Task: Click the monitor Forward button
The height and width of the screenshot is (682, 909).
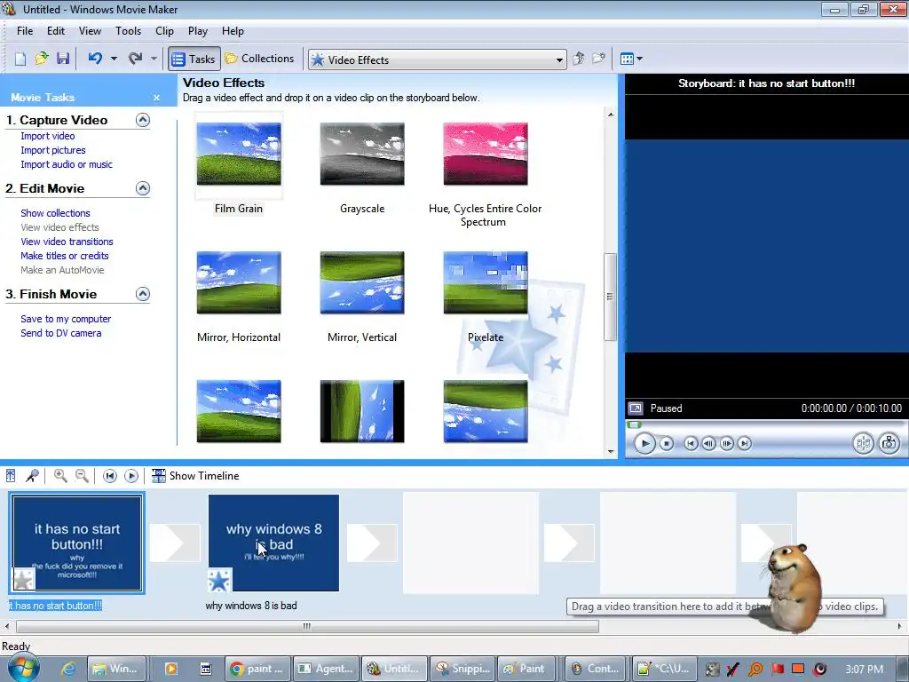Action: (745, 444)
